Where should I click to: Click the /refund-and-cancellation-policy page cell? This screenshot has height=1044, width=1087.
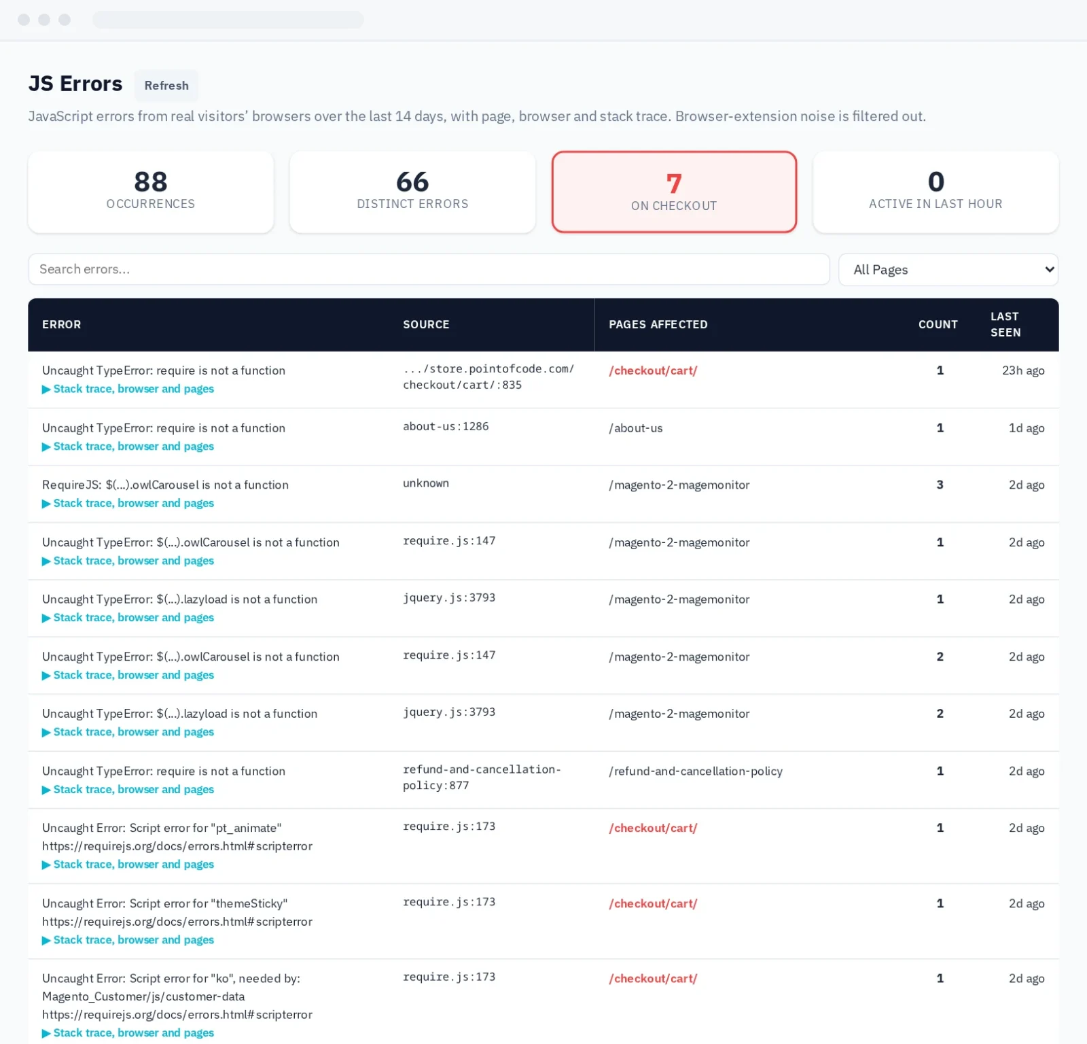coord(696,771)
